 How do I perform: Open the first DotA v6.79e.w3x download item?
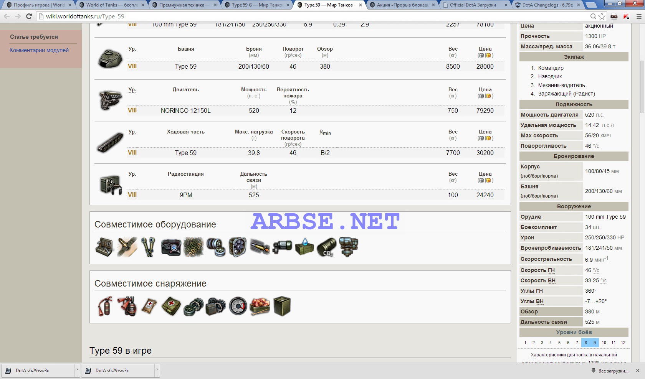38,370
